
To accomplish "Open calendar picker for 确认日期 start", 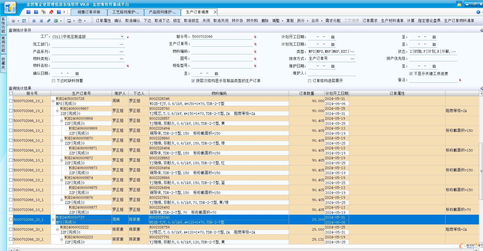I will (x=77, y=74).
